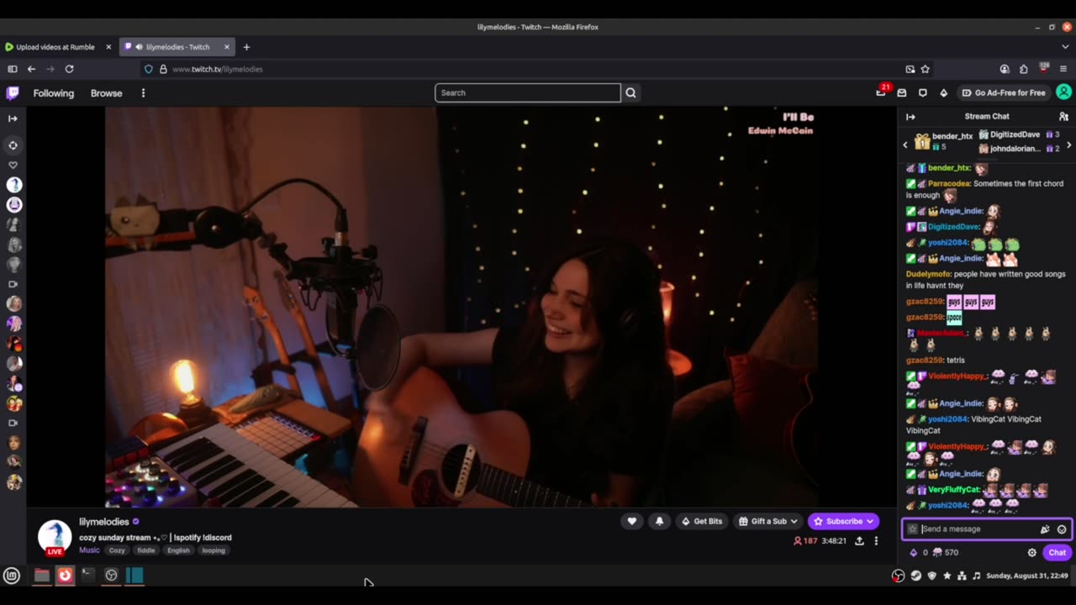
Task: Open the Firefox account icon
Action: [1005, 69]
